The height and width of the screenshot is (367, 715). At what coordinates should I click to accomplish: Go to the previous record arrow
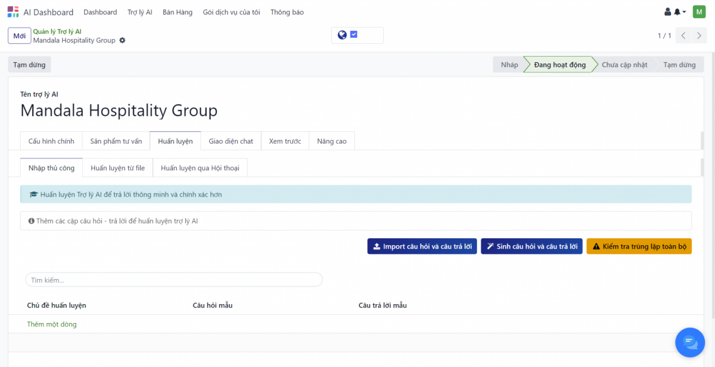click(x=684, y=36)
